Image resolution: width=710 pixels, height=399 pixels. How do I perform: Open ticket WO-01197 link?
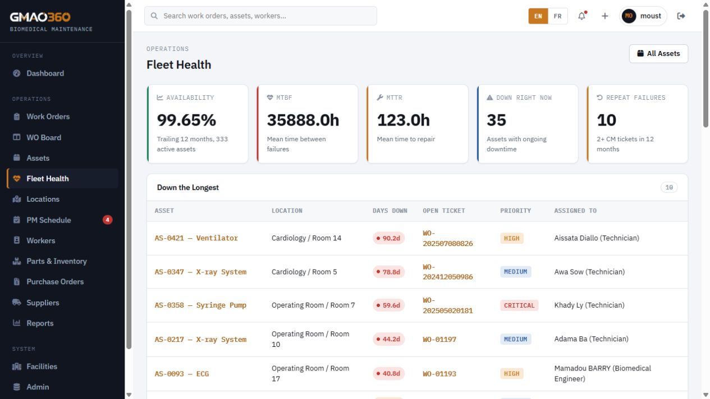(x=439, y=339)
